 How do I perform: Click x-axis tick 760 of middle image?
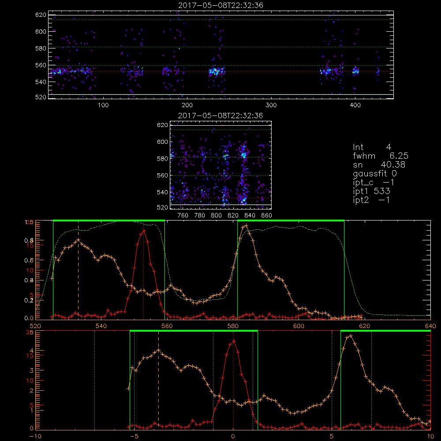[x=183, y=216]
